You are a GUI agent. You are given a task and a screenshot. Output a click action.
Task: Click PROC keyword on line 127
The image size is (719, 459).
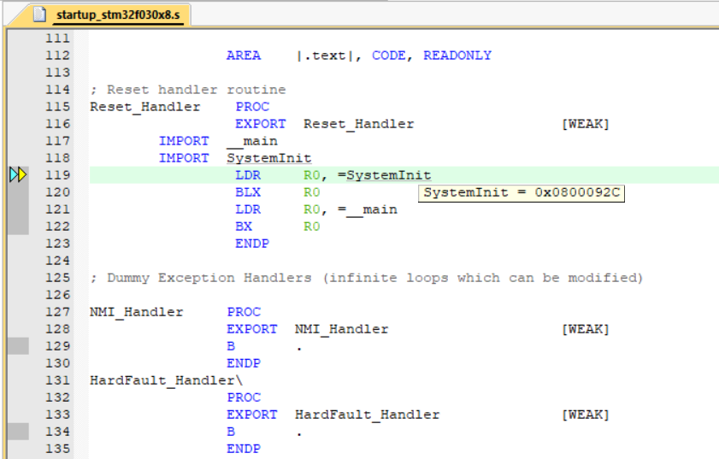coord(244,312)
